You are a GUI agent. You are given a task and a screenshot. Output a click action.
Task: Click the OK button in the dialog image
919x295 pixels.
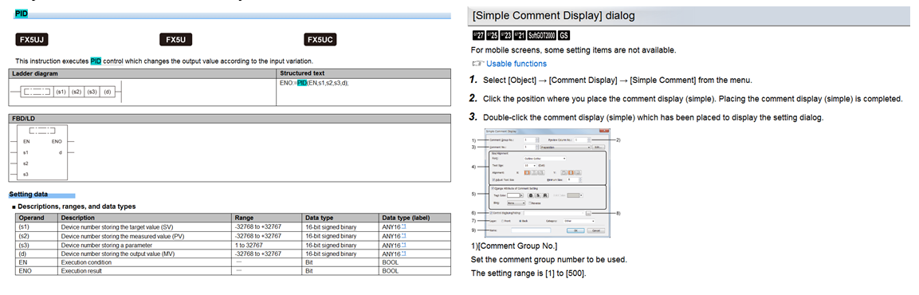(x=575, y=230)
